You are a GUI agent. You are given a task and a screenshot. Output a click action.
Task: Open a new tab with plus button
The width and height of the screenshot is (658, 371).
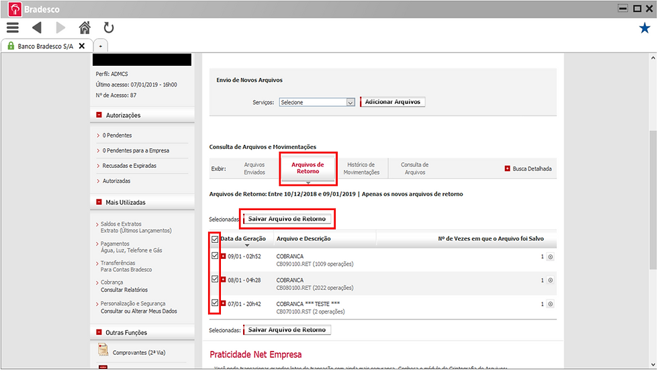100,46
